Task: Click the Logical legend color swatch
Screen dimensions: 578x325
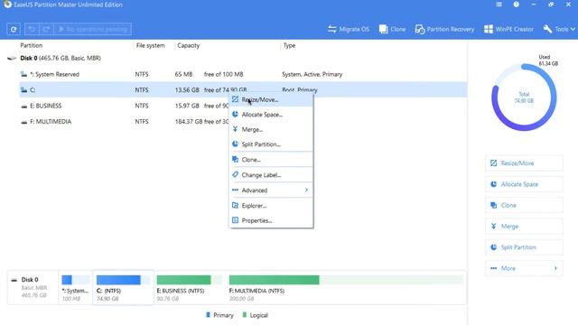Action: click(245, 315)
